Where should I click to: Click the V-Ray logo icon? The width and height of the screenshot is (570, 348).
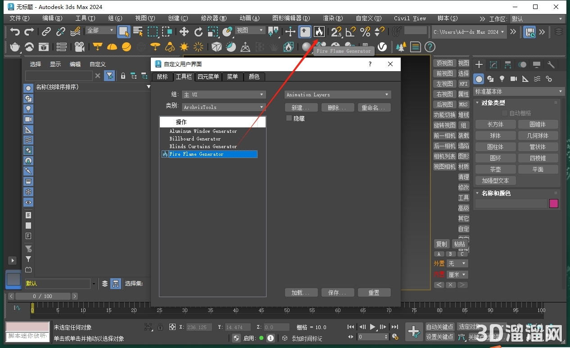pos(382,46)
